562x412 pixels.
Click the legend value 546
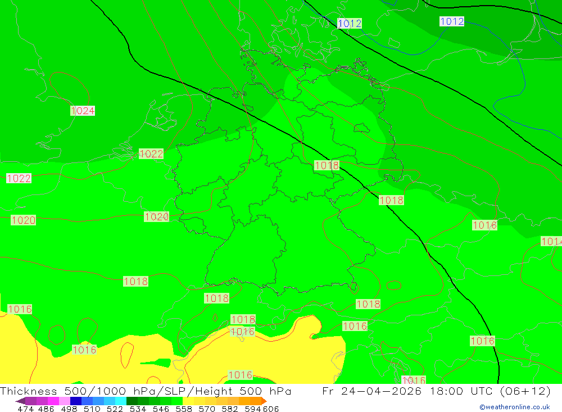point(161,409)
